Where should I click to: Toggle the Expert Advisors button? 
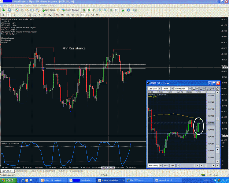tap(70, 10)
